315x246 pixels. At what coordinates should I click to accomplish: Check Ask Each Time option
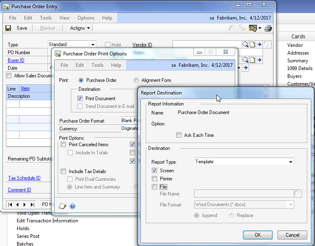tap(179, 135)
